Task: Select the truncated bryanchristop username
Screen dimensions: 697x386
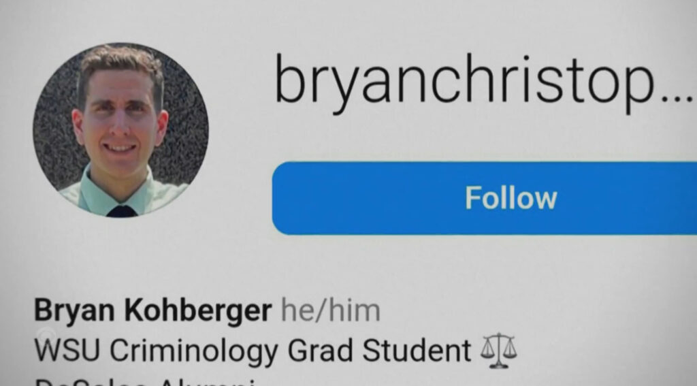Action: 465,83
